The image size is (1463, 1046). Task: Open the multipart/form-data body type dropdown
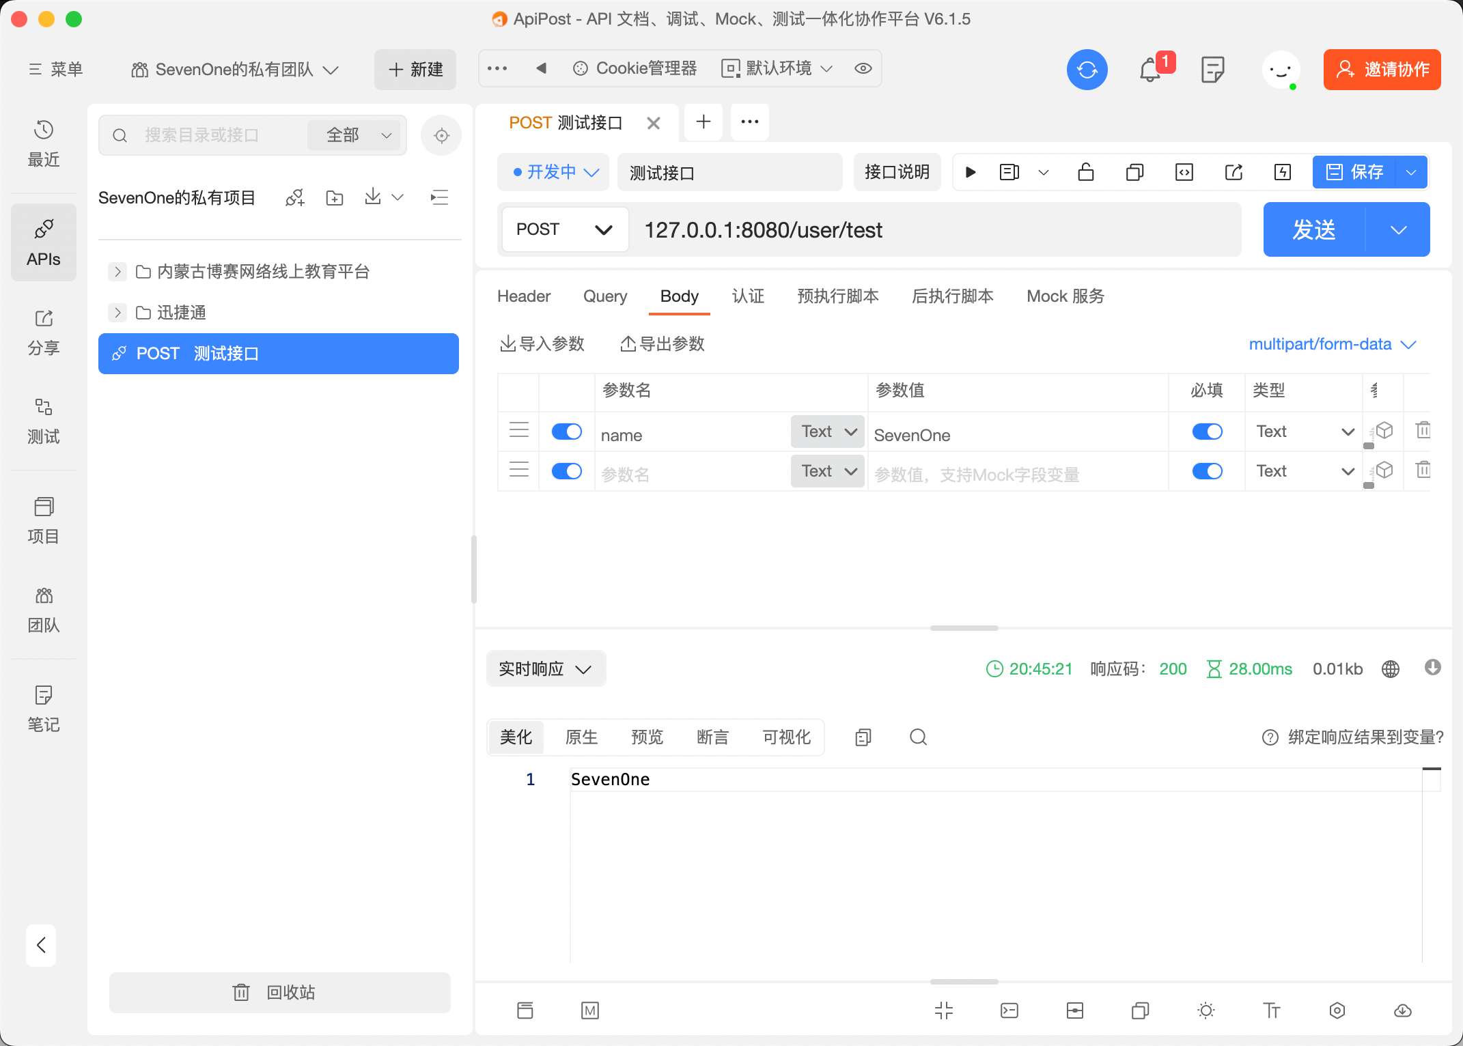point(1332,344)
